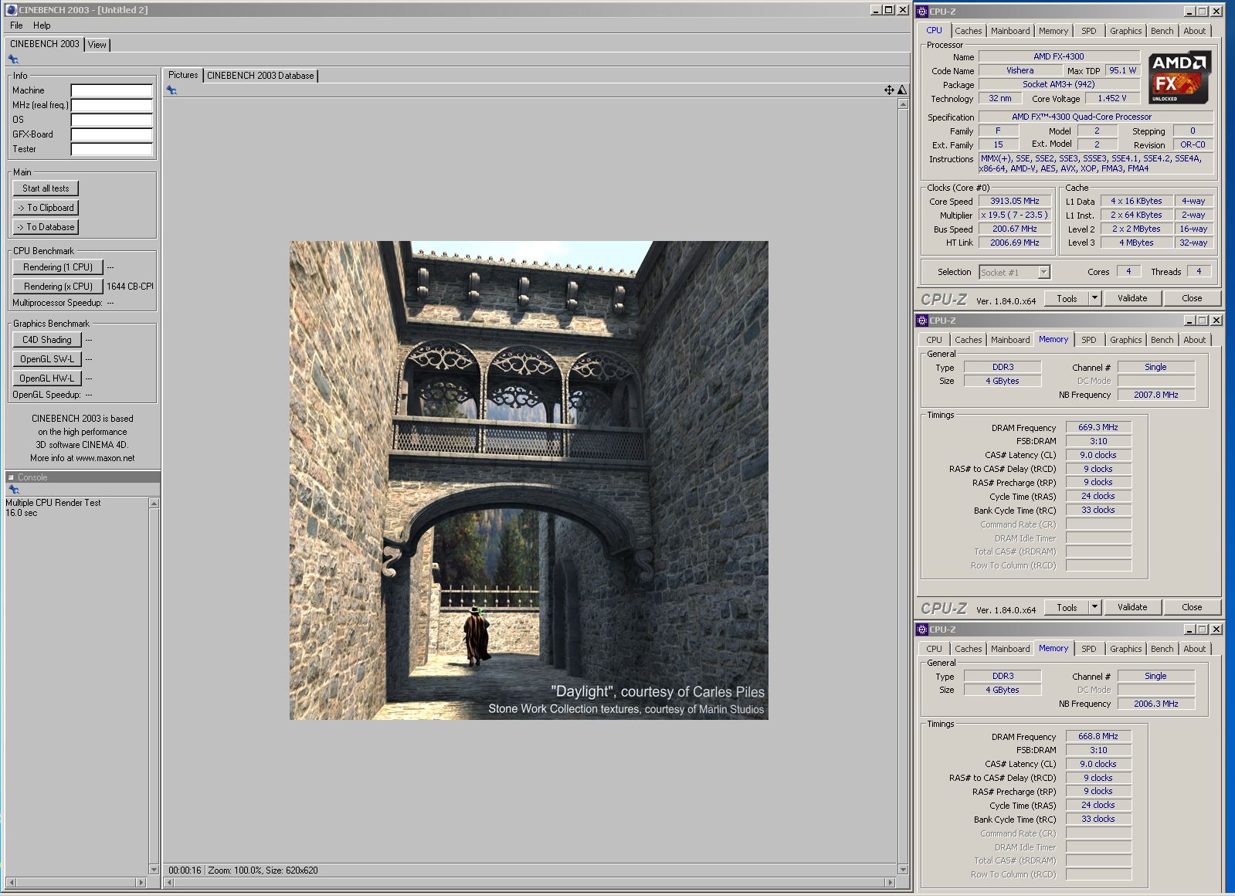Run the Rendering (x CPU) benchmark
This screenshot has height=896, width=1235.
click(x=58, y=287)
